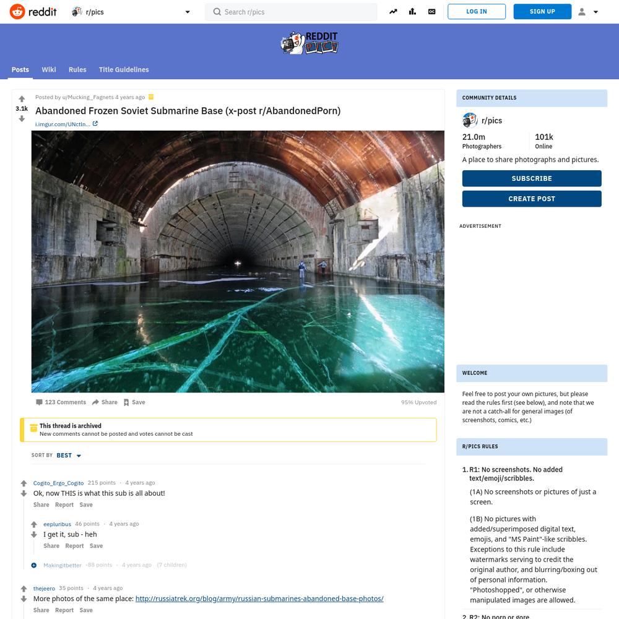Downvote Cogito_Ergo_Cogito's comment
The image size is (619, 619).
pos(24,493)
